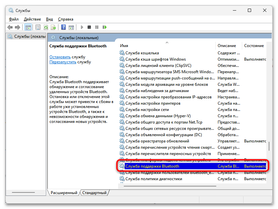Select Служба маршрутизатора SMS Microsoft row

click(192, 72)
